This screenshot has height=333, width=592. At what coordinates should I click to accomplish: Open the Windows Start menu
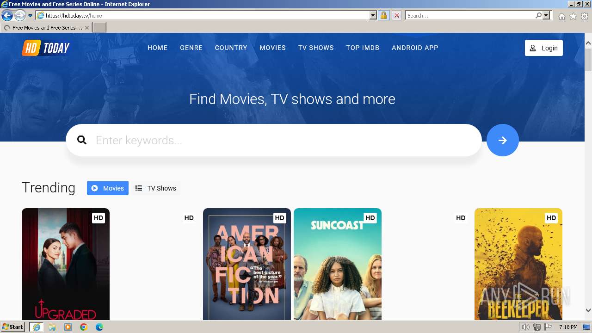pyautogui.click(x=13, y=327)
